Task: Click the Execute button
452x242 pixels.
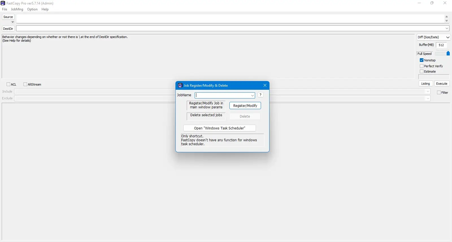Action: point(442,84)
